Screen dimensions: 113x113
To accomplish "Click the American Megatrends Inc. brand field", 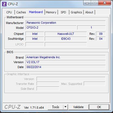I will click(x=66, y=57).
